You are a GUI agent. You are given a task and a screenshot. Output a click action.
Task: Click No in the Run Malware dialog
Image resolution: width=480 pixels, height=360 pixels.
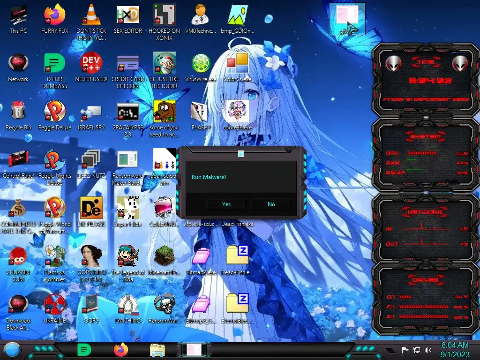point(271,204)
